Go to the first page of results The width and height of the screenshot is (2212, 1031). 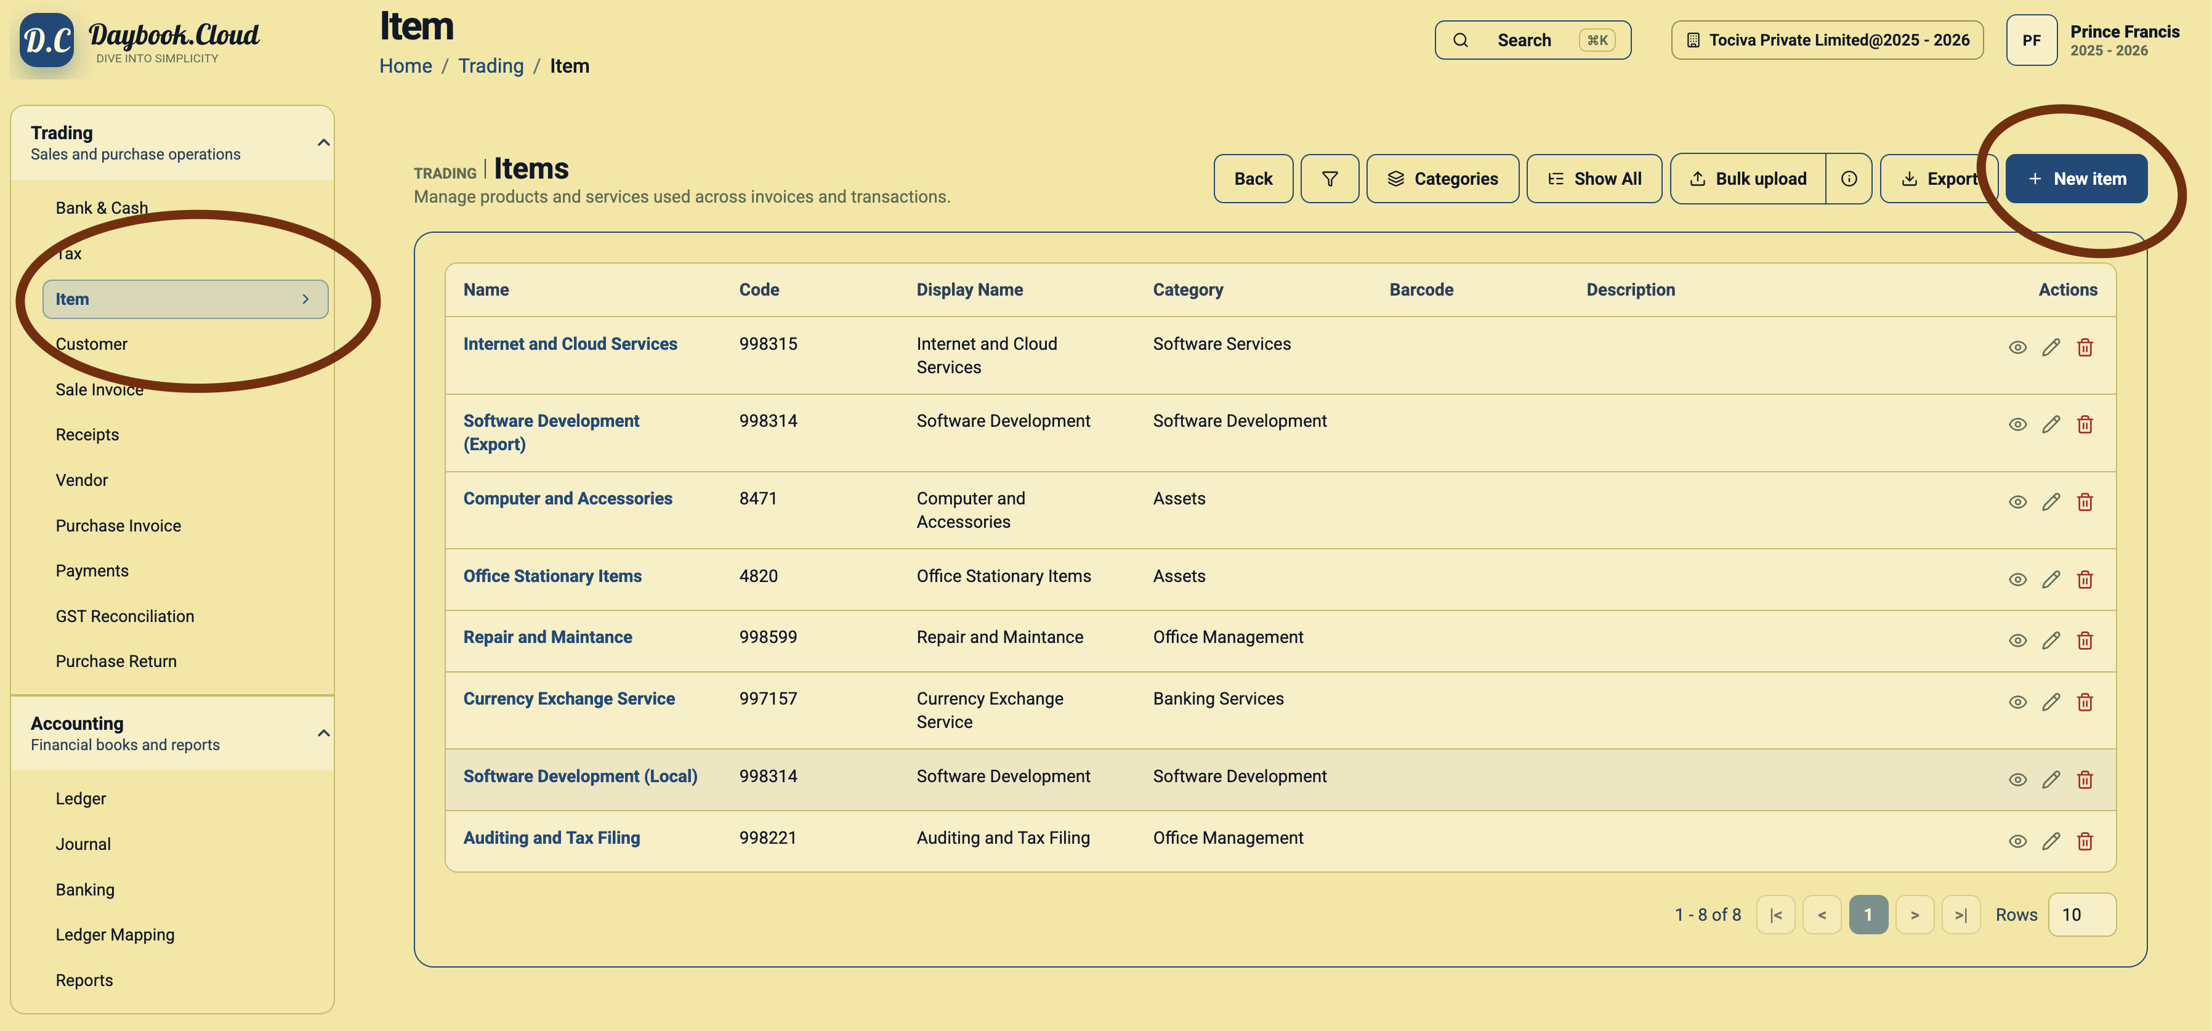pyautogui.click(x=1776, y=915)
